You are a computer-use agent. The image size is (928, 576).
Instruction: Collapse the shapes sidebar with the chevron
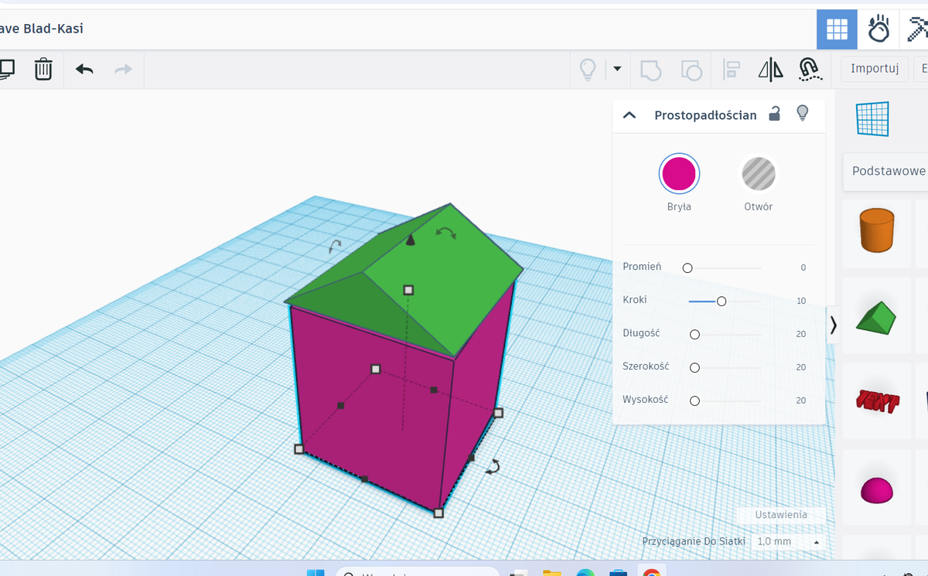pos(833,325)
